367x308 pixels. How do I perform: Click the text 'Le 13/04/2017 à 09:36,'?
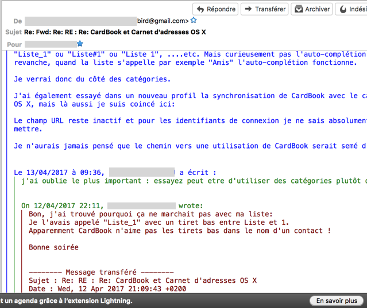(59, 173)
